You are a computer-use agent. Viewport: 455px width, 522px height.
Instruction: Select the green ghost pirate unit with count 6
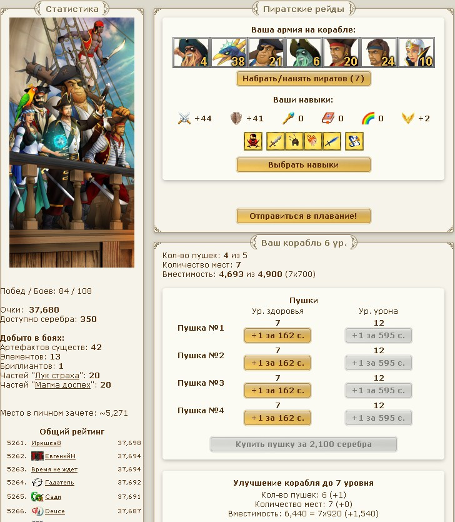pyautogui.click(x=304, y=53)
